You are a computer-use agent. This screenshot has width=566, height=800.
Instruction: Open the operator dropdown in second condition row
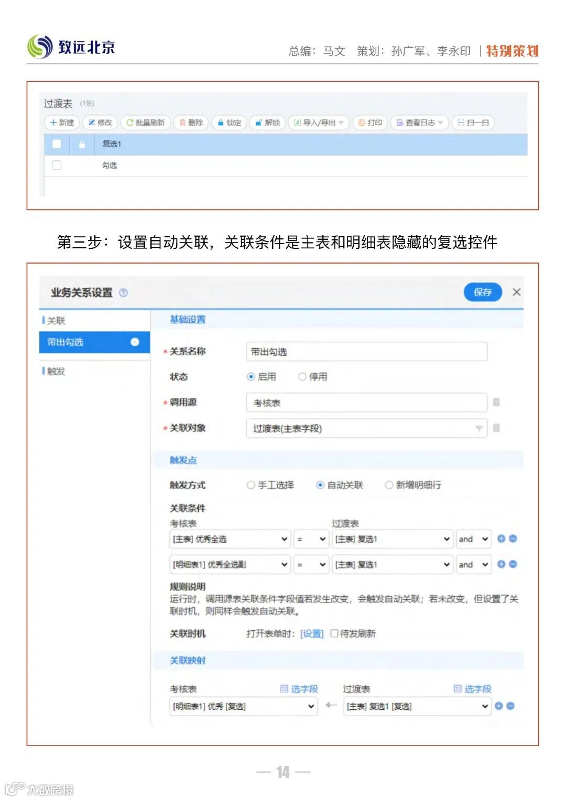point(311,565)
